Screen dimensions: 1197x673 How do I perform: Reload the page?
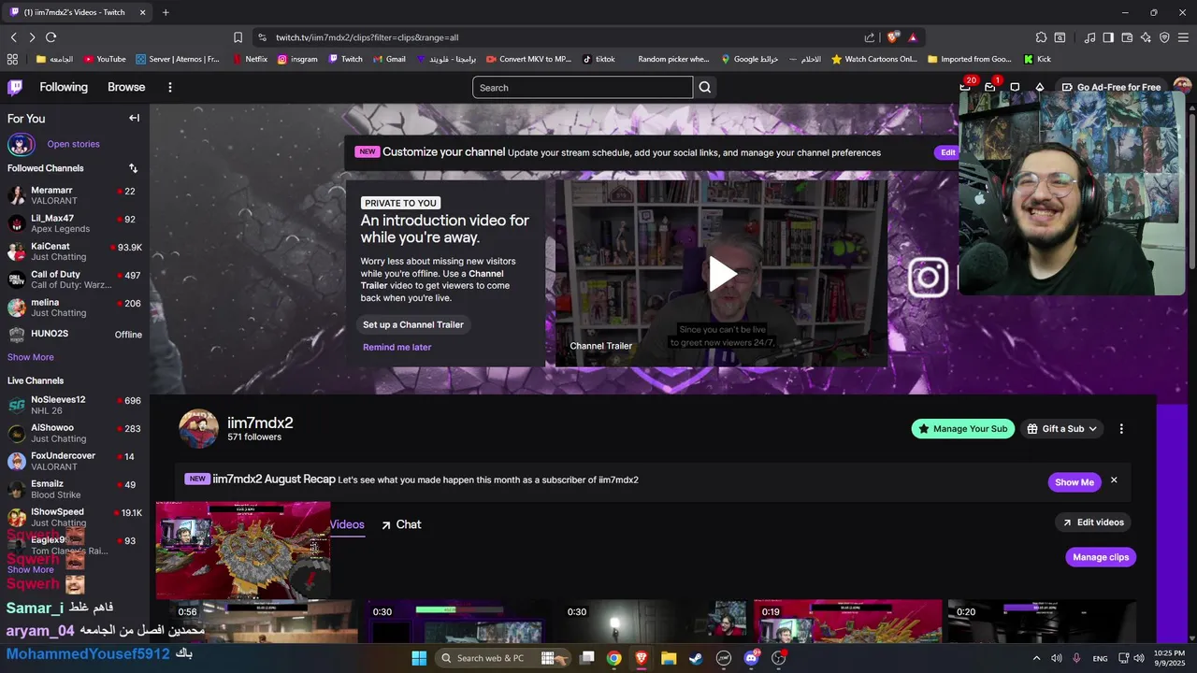[x=50, y=37]
